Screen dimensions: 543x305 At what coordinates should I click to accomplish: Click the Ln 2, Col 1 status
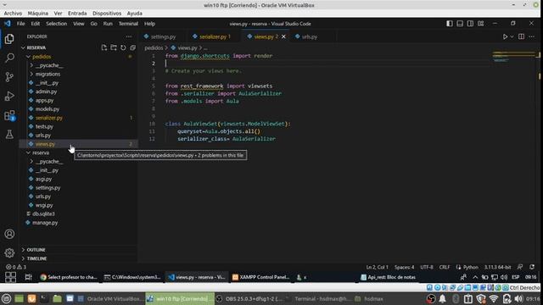tap(377, 267)
